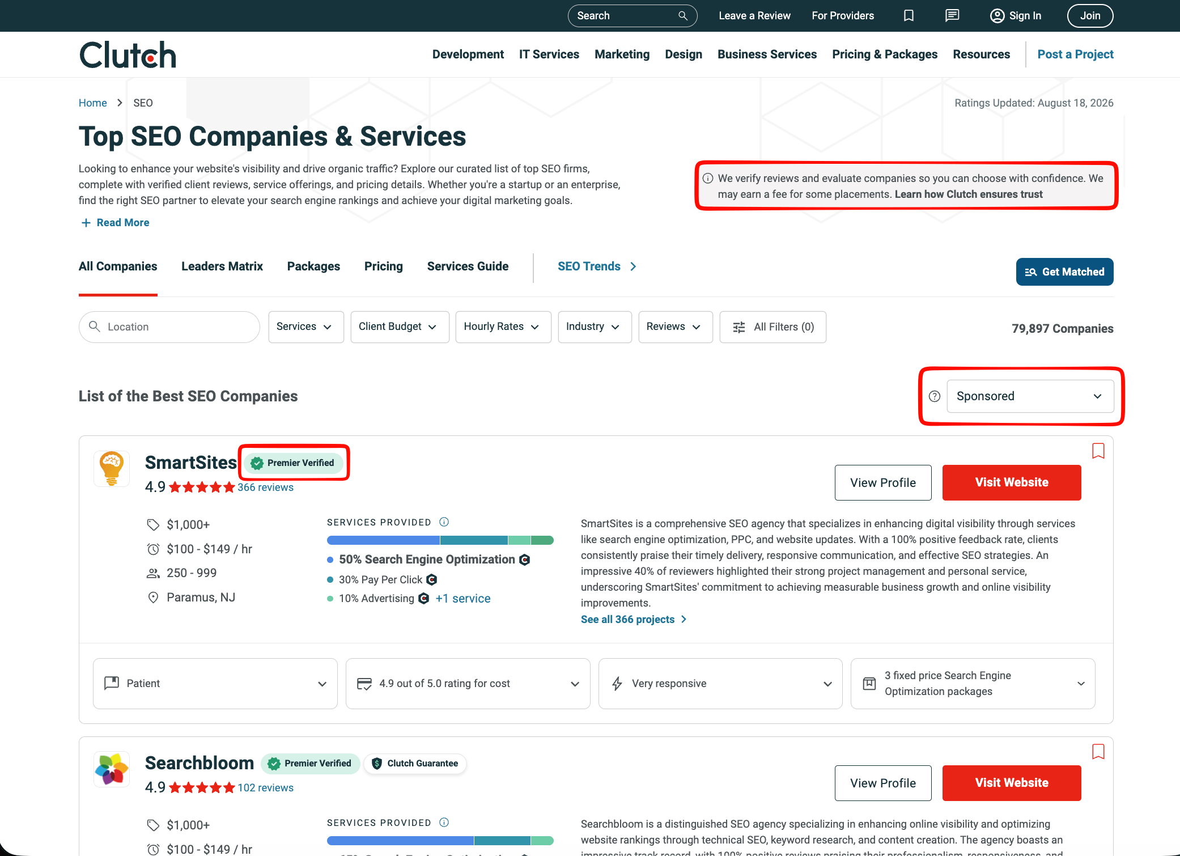The image size is (1180, 856).
Task: Click info icon next to SmartSites Services Provided
Action: (444, 522)
